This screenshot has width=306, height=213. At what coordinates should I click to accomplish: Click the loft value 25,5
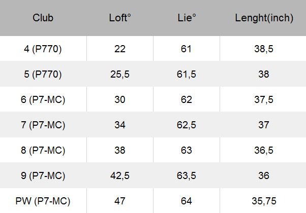[120, 74]
